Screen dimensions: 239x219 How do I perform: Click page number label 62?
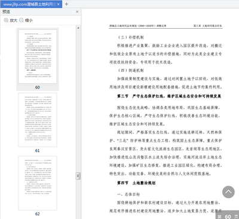tap(38, 214)
